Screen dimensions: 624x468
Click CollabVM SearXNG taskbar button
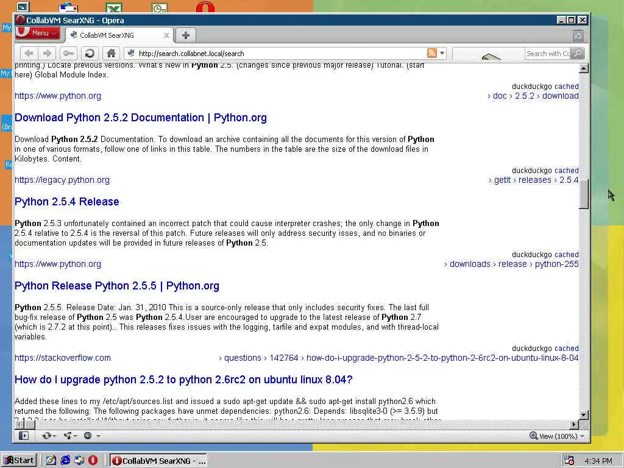tap(158, 461)
